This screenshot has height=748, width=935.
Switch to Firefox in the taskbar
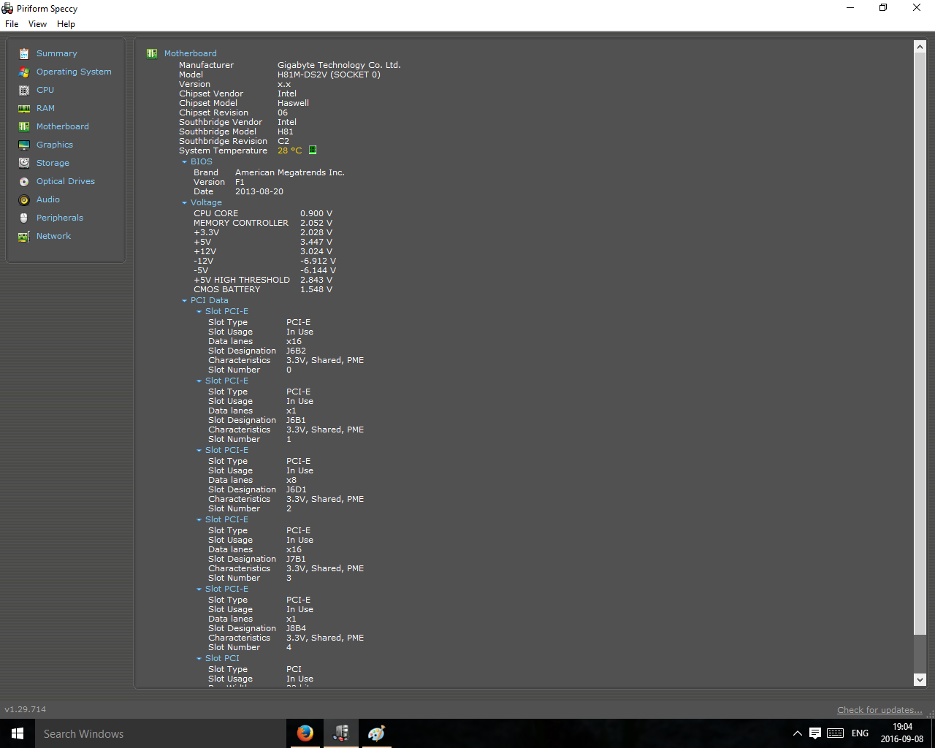(x=305, y=733)
